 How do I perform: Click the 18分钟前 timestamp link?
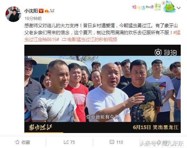point(33,18)
